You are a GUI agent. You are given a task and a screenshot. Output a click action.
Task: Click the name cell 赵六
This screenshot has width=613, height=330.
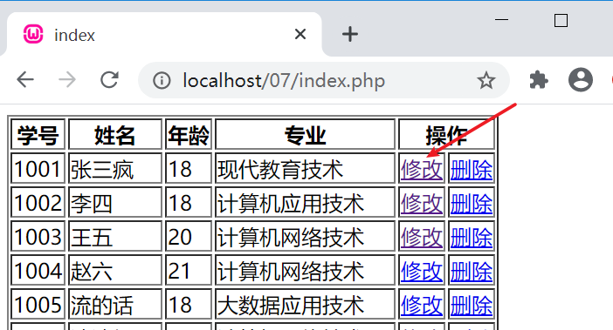pos(115,271)
